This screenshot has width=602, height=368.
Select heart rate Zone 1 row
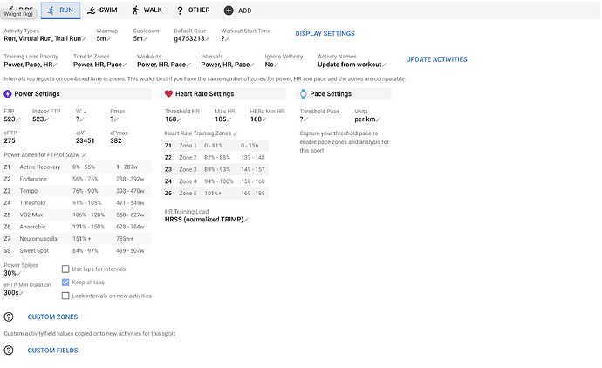(215, 146)
